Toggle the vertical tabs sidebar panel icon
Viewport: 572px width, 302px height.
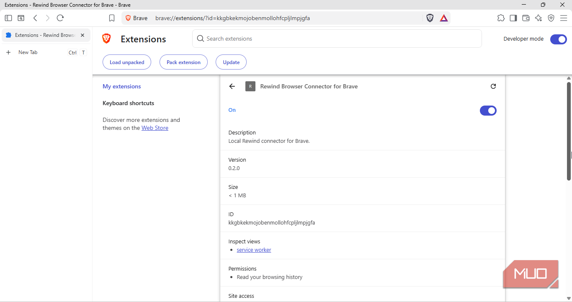coord(8,18)
